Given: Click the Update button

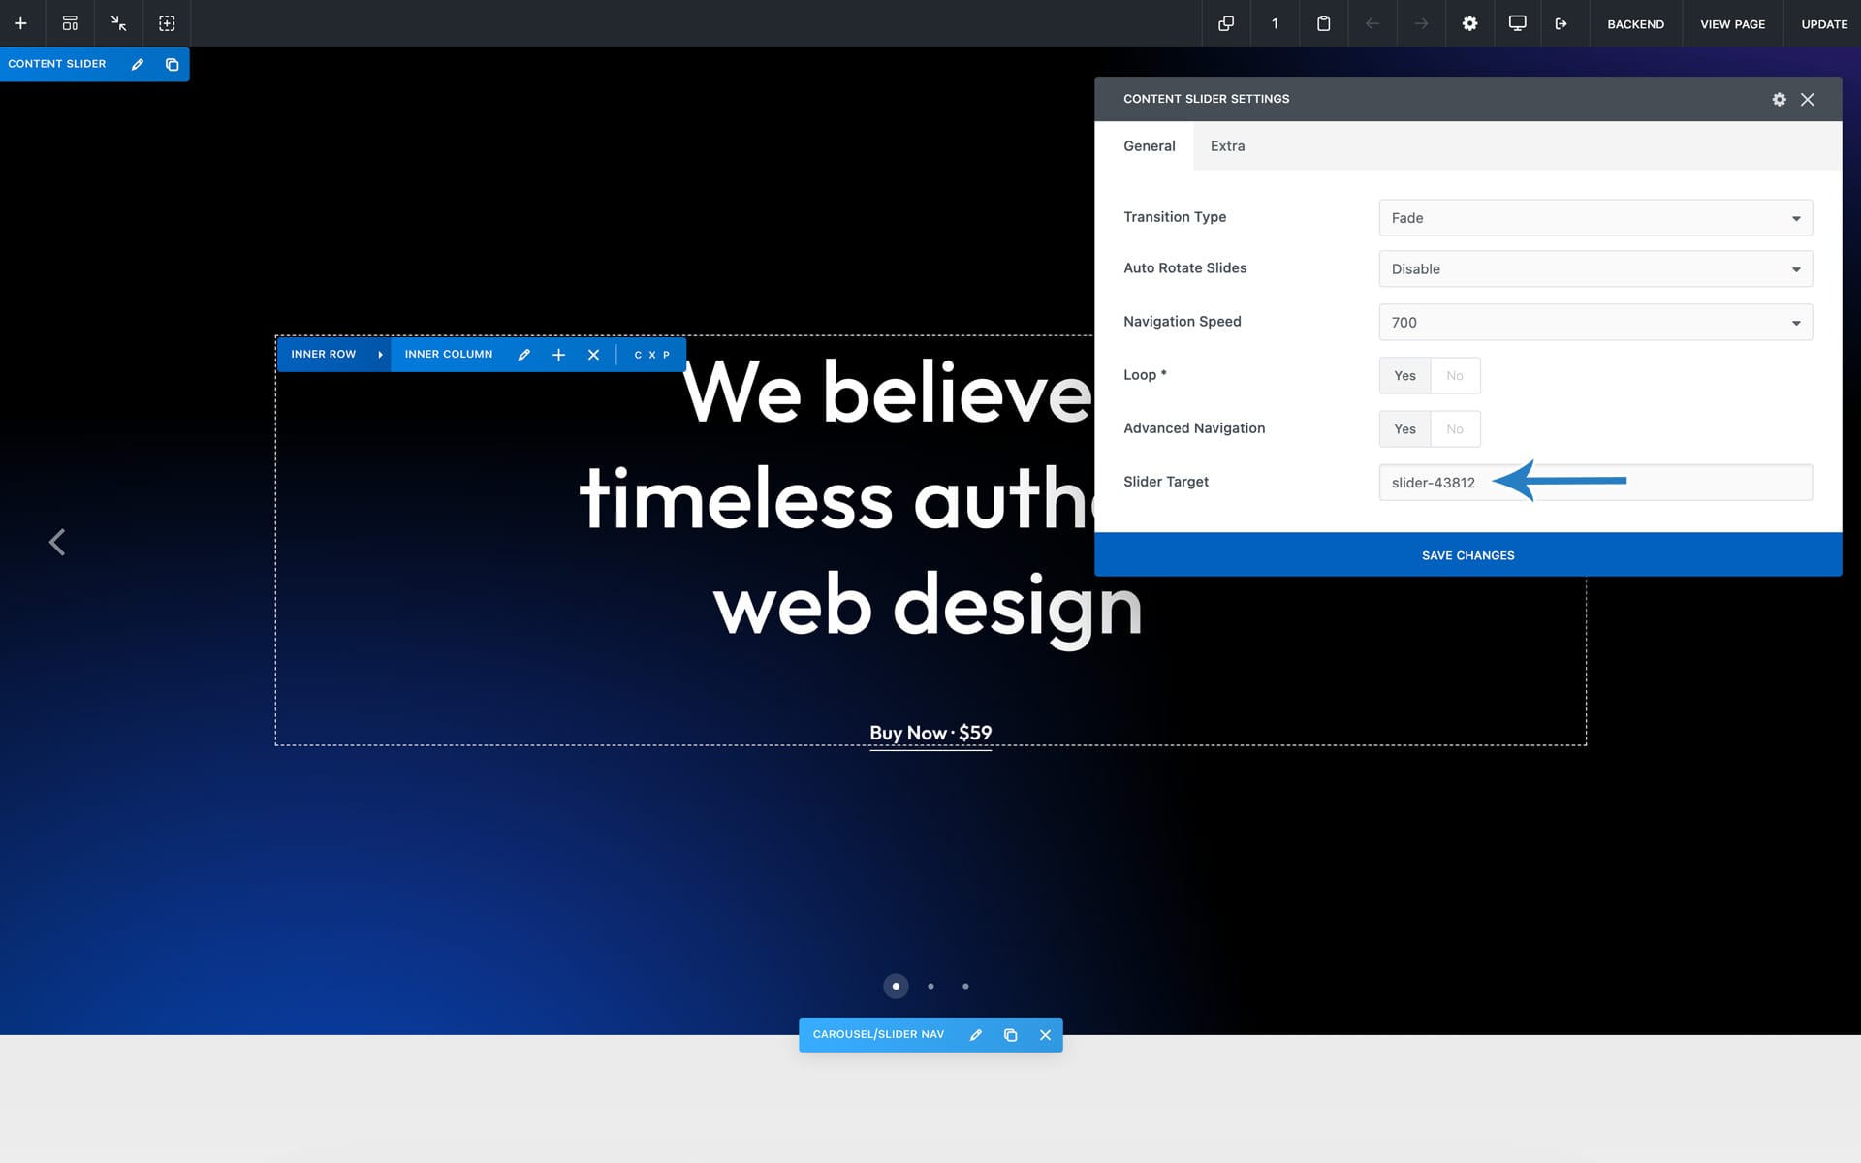Looking at the screenshot, I should tap(1823, 23).
